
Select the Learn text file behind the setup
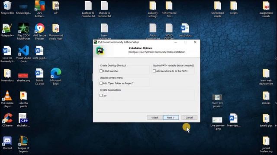104,31
